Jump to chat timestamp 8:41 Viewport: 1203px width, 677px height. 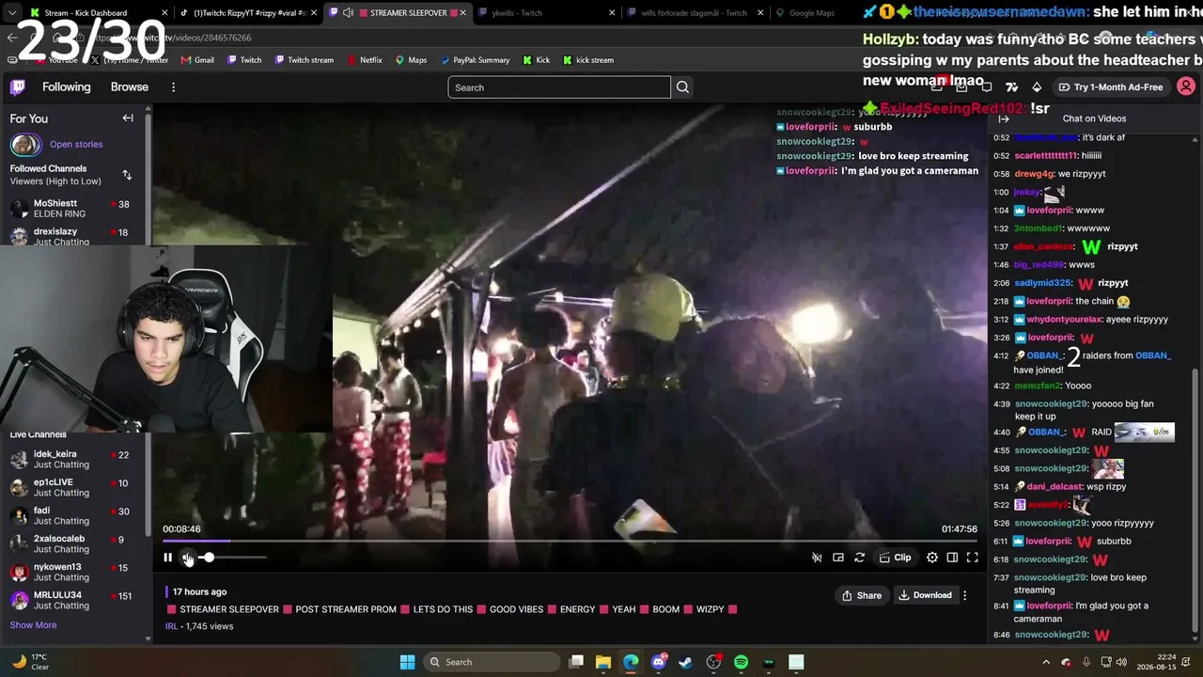pos(1001,606)
